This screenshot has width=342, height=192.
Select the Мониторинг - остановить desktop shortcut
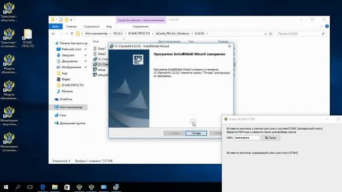(9, 142)
